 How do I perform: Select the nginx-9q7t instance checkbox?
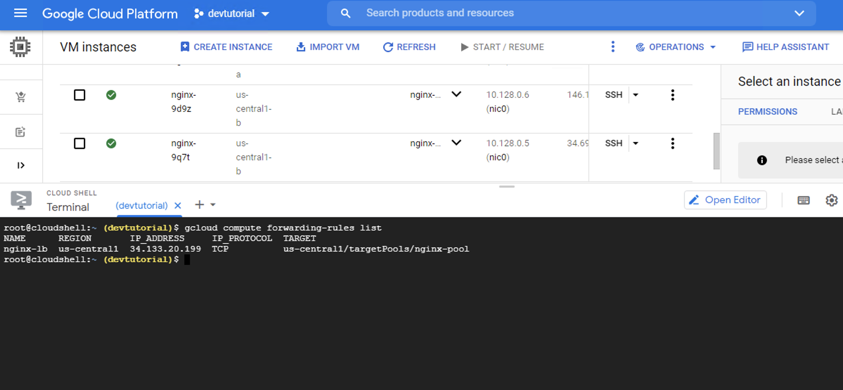tap(79, 143)
